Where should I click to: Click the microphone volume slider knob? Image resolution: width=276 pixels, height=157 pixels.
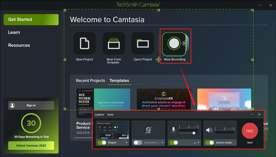pyautogui.click(x=194, y=133)
